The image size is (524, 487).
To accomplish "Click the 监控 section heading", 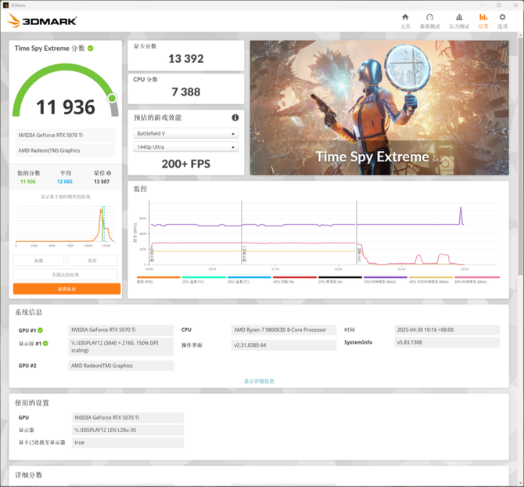I will [x=140, y=189].
